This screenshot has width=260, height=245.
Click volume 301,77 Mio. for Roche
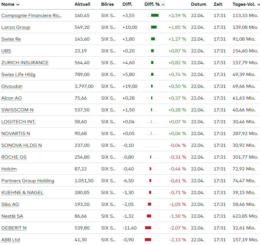pyautogui.click(x=245, y=157)
